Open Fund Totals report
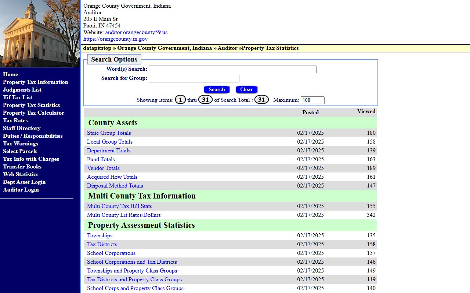This screenshot has width=470, height=293. click(101, 159)
